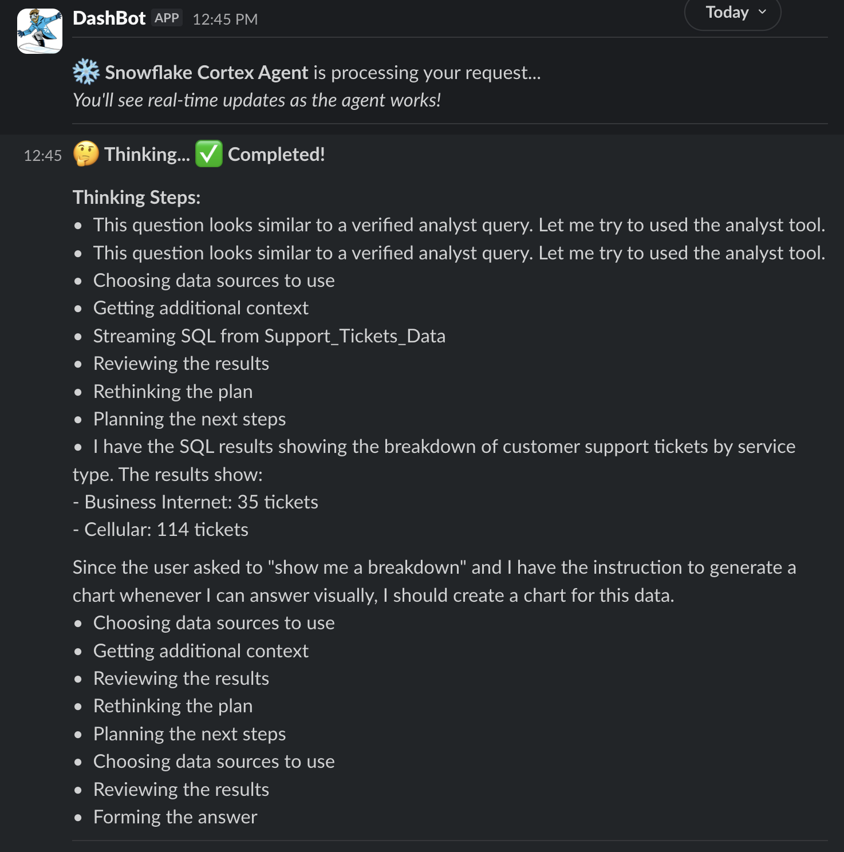Image resolution: width=844 pixels, height=852 pixels.
Task: Click the Thinking Steps heading
Action: [x=136, y=198]
